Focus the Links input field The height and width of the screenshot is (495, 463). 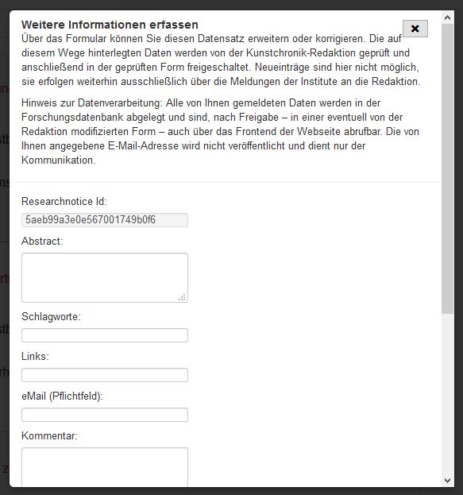(105, 375)
